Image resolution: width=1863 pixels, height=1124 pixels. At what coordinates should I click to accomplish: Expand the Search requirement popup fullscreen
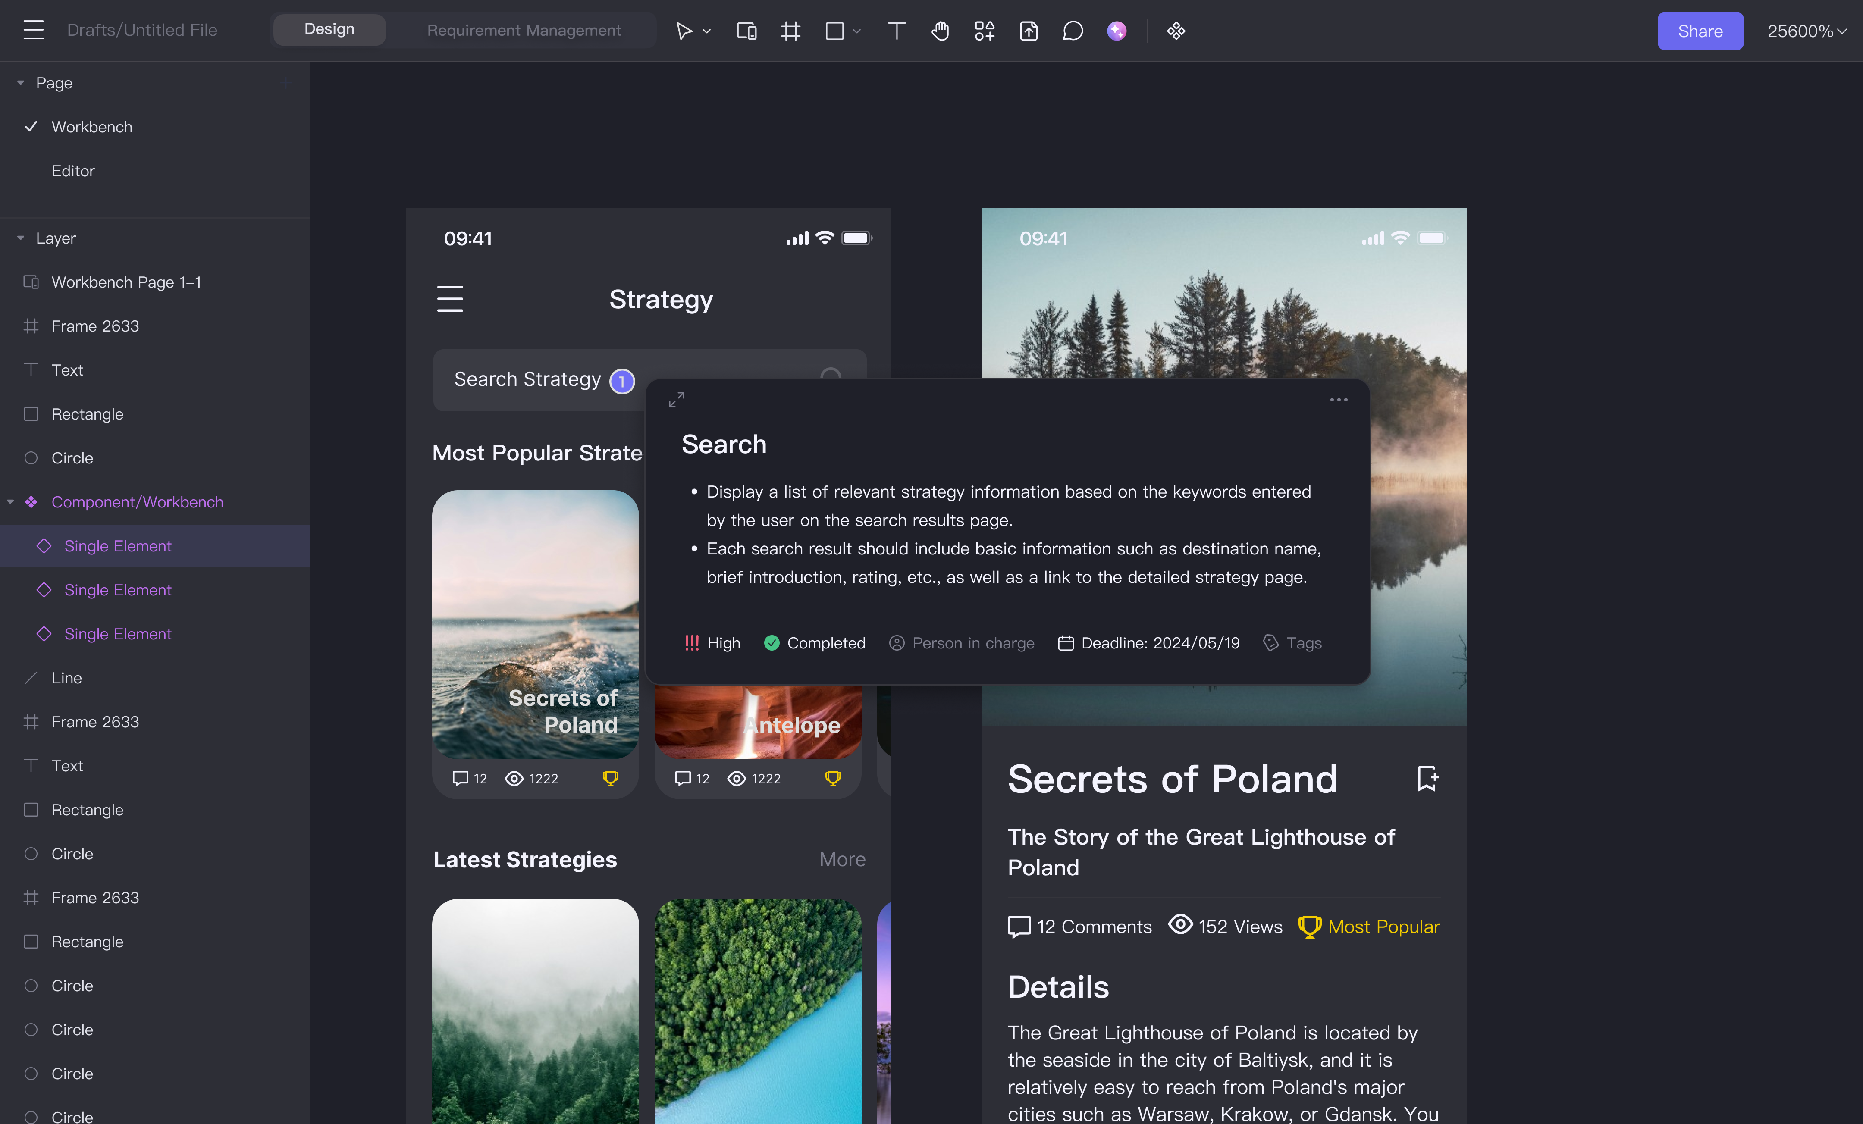[676, 399]
